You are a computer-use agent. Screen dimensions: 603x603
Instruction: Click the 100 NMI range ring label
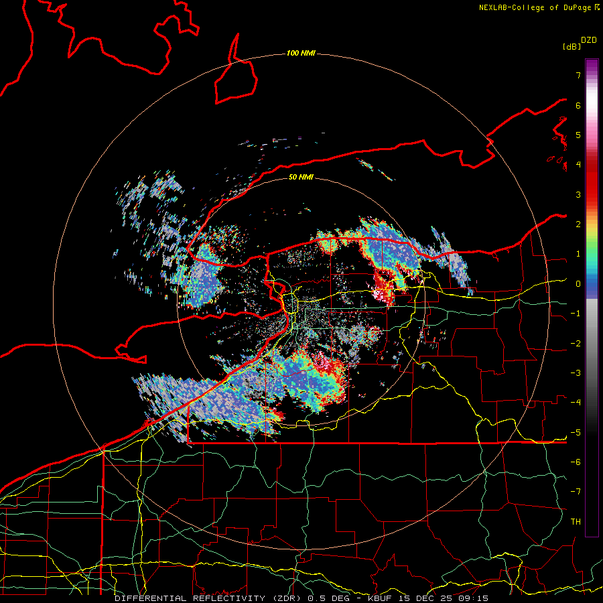click(x=301, y=53)
